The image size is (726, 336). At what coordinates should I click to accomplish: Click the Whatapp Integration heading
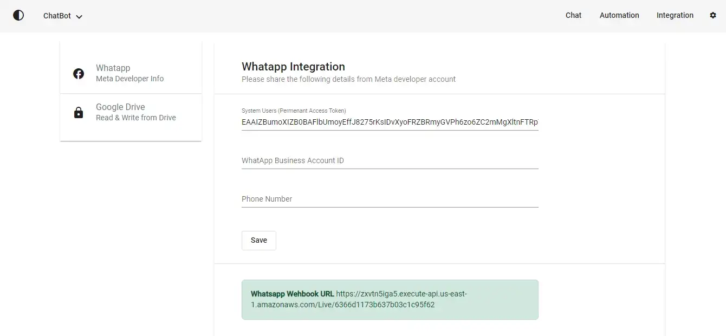[x=293, y=67]
